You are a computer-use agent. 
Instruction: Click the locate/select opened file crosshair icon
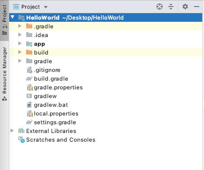click(160, 7)
